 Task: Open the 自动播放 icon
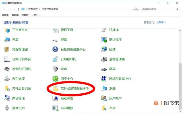pyautogui.click(x=55, y=108)
